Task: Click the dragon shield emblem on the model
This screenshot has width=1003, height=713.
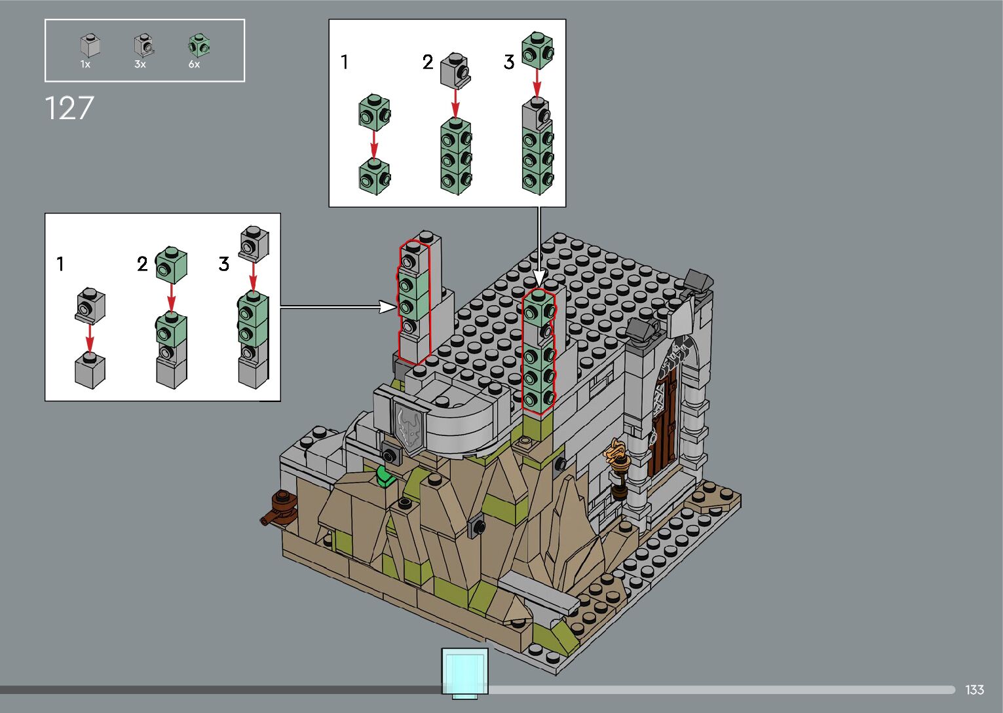Action: [410, 428]
